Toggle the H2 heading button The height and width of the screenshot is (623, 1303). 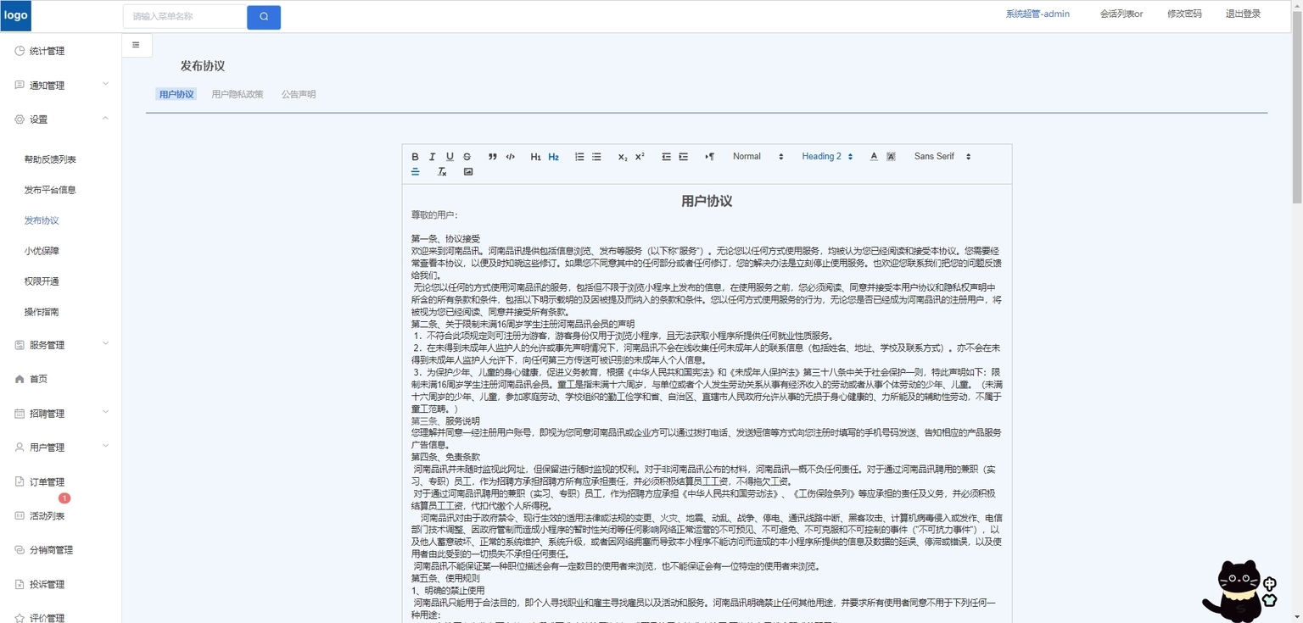[x=553, y=157]
